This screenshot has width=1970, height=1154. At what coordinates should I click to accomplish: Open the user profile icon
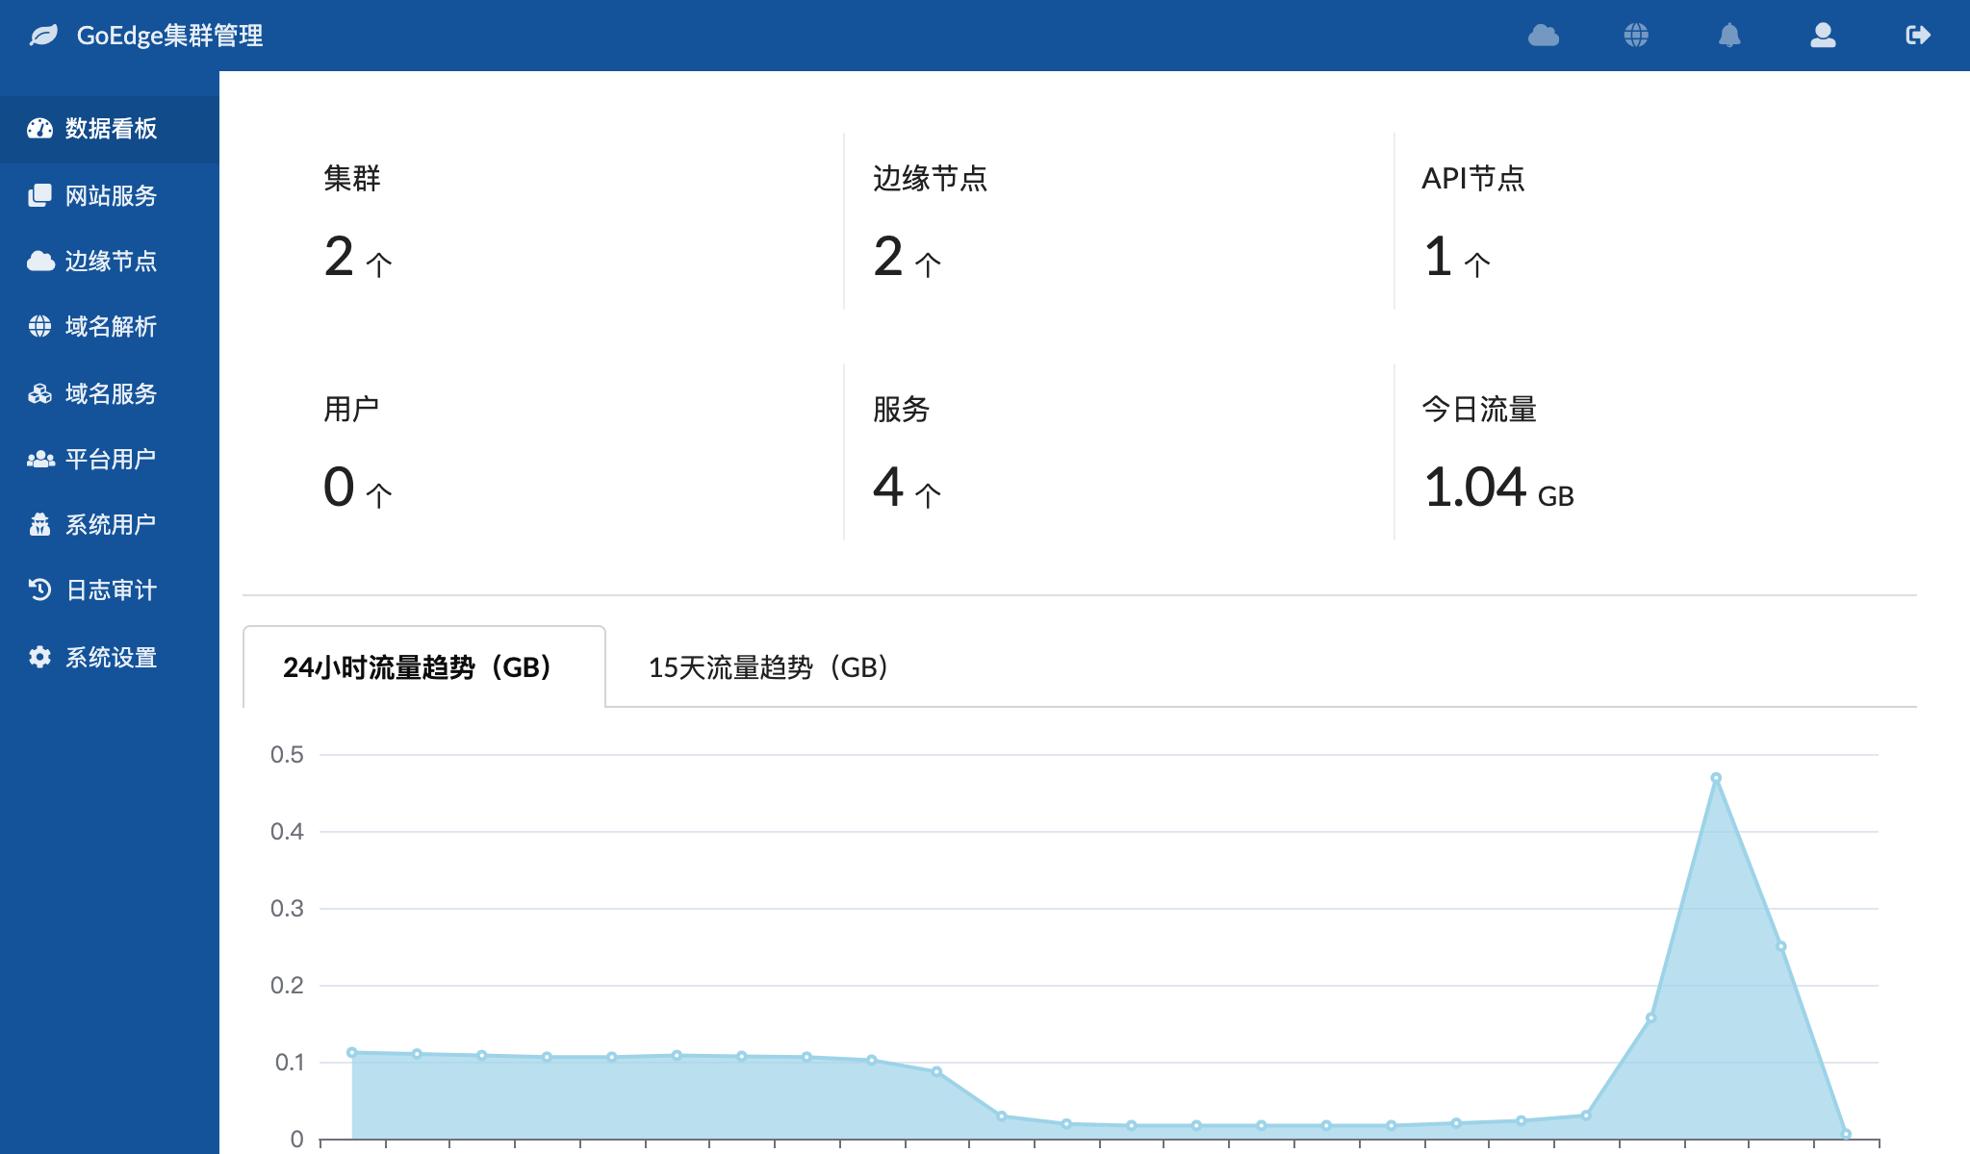[x=1823, y=36]
